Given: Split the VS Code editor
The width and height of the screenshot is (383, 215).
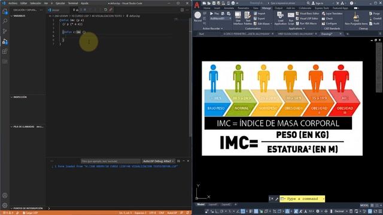Looking at the screenshot, I should 182,10.
